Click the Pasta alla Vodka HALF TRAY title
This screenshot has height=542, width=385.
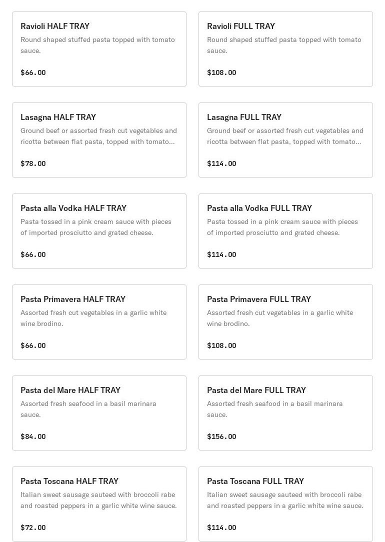tap(73, 208)
